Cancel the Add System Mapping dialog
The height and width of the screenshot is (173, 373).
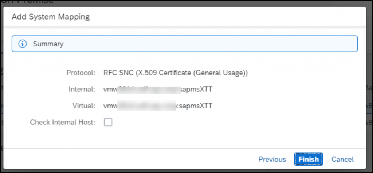pos(342,159)
